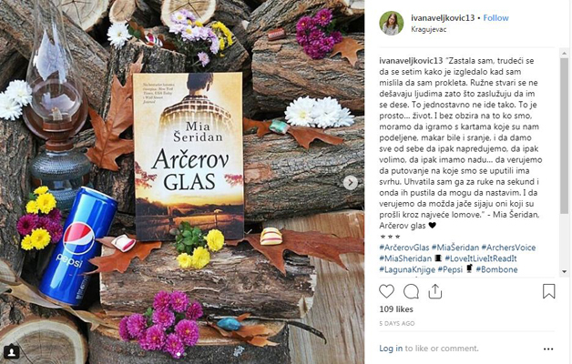Like the post with the heart icon
Viewport: 572px width, 364px height.
coord(386,291)
